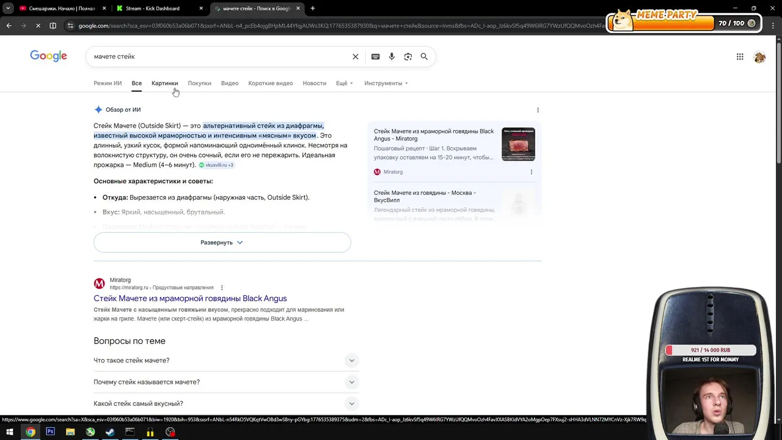Switch to Покупки tab

point(200,83)
